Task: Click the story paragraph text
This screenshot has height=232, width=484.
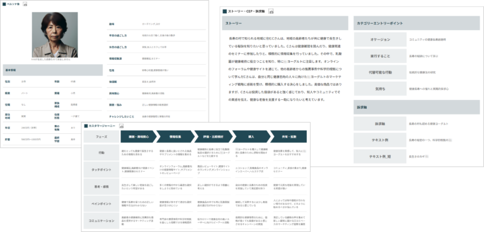Action: pyautogui.click(x=285, y=69)
